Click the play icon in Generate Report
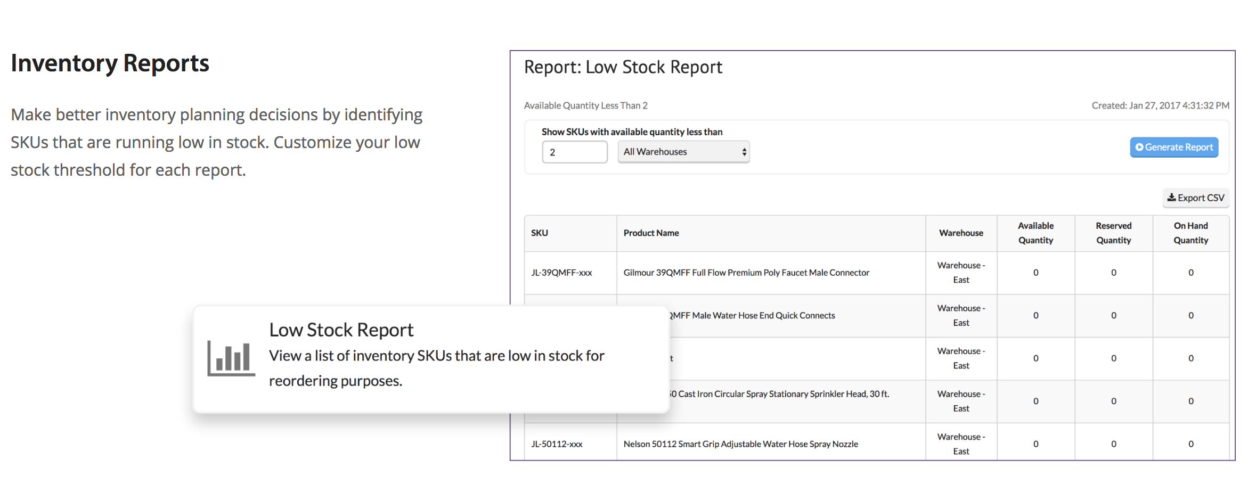The height and width of the screenshot is (492, 1256). [1139, 147]
